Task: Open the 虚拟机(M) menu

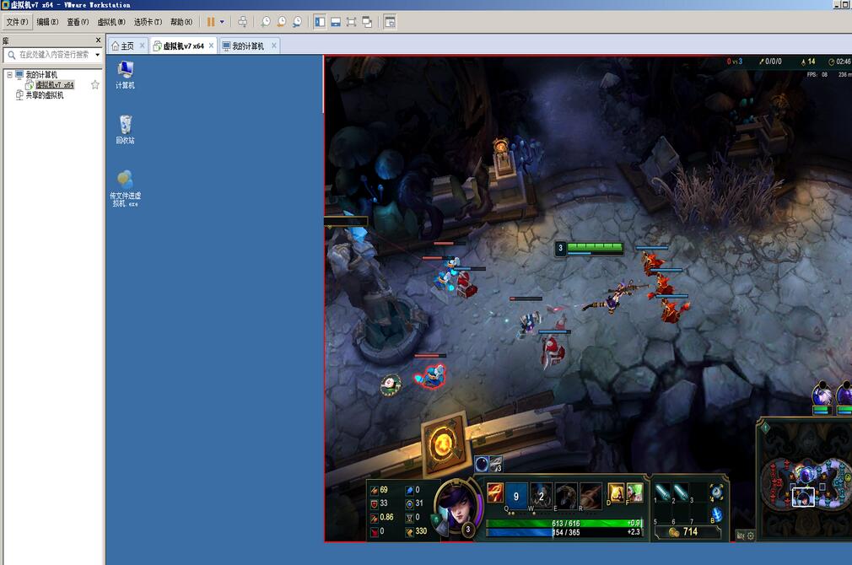Action: (111, 22)
